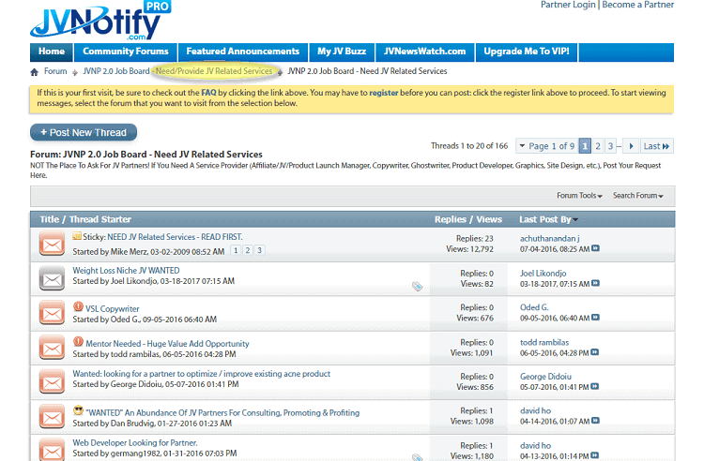704x461 pixels.
Task: Click envelope icon beside acne product thread
Action: 52,381
